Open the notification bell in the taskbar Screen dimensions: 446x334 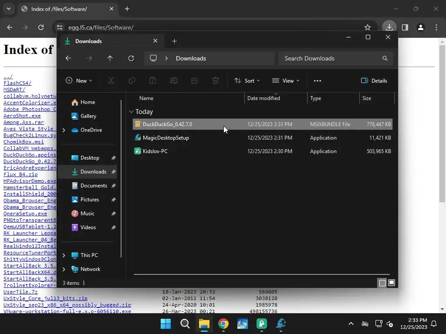tap(434, 324)
